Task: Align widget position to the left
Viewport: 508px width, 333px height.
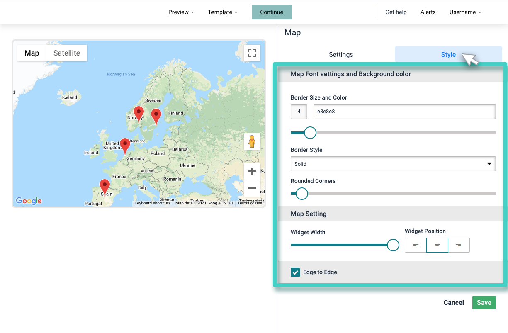Action: (416, 245)
